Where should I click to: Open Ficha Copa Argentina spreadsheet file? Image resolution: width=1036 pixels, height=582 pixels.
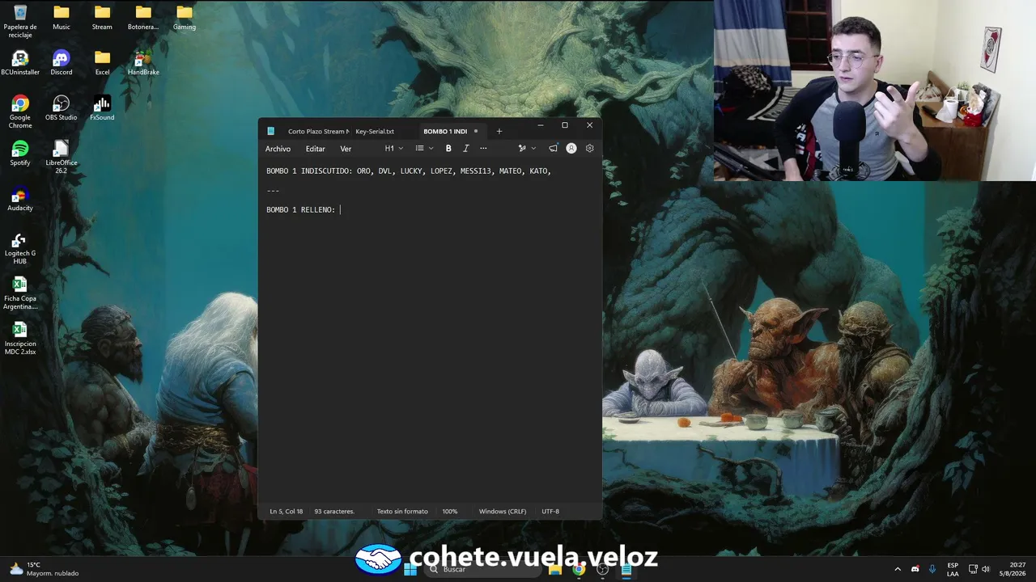click(x=20, y=293)
